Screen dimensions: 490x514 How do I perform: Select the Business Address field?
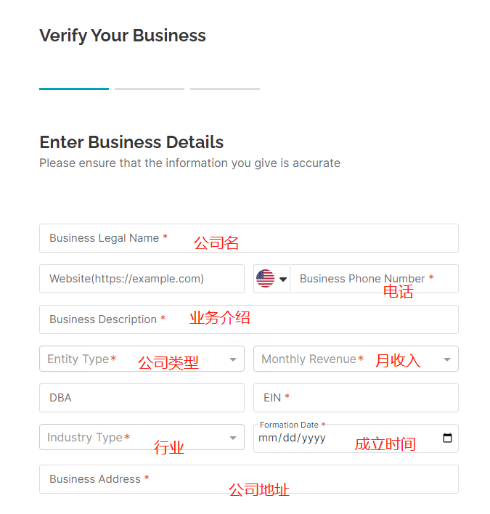coord(249,479)
